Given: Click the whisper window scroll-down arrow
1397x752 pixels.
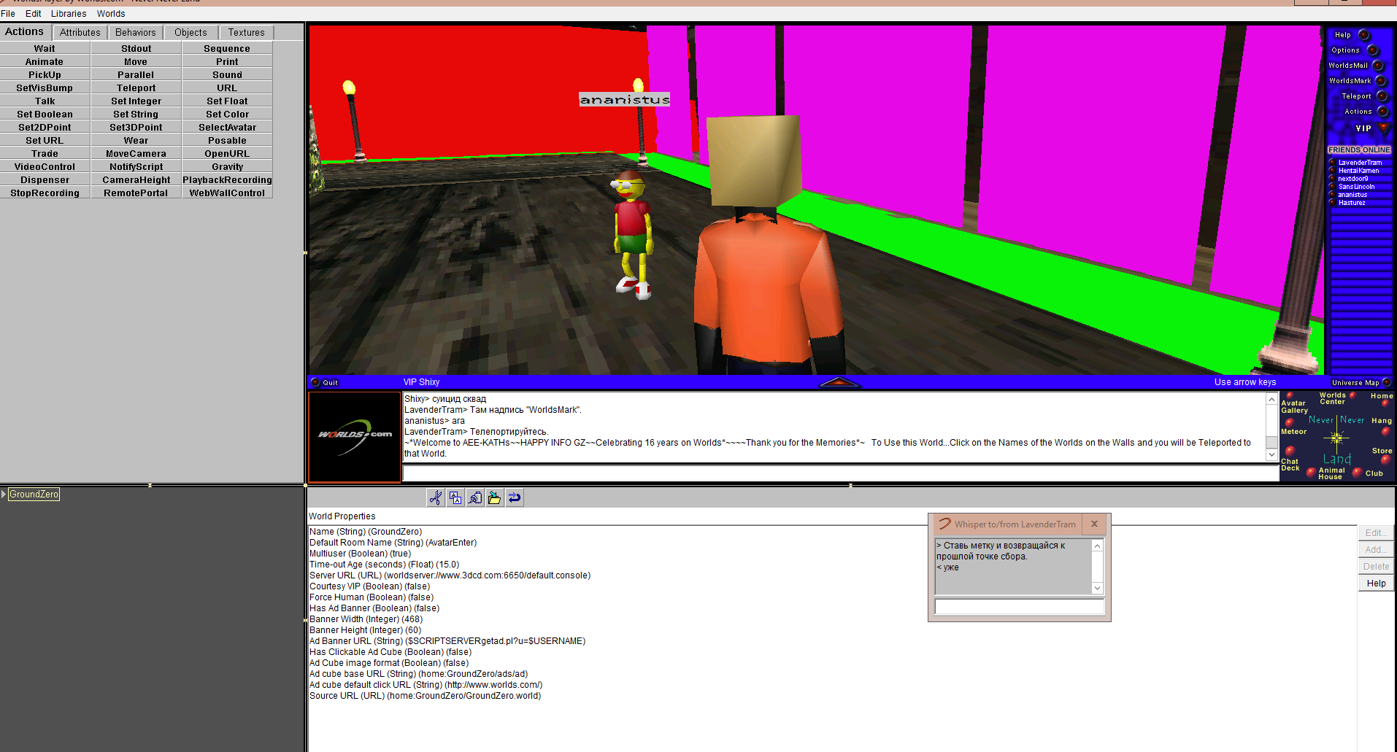Looking at the screenshot, I should tap(1097, 588).
